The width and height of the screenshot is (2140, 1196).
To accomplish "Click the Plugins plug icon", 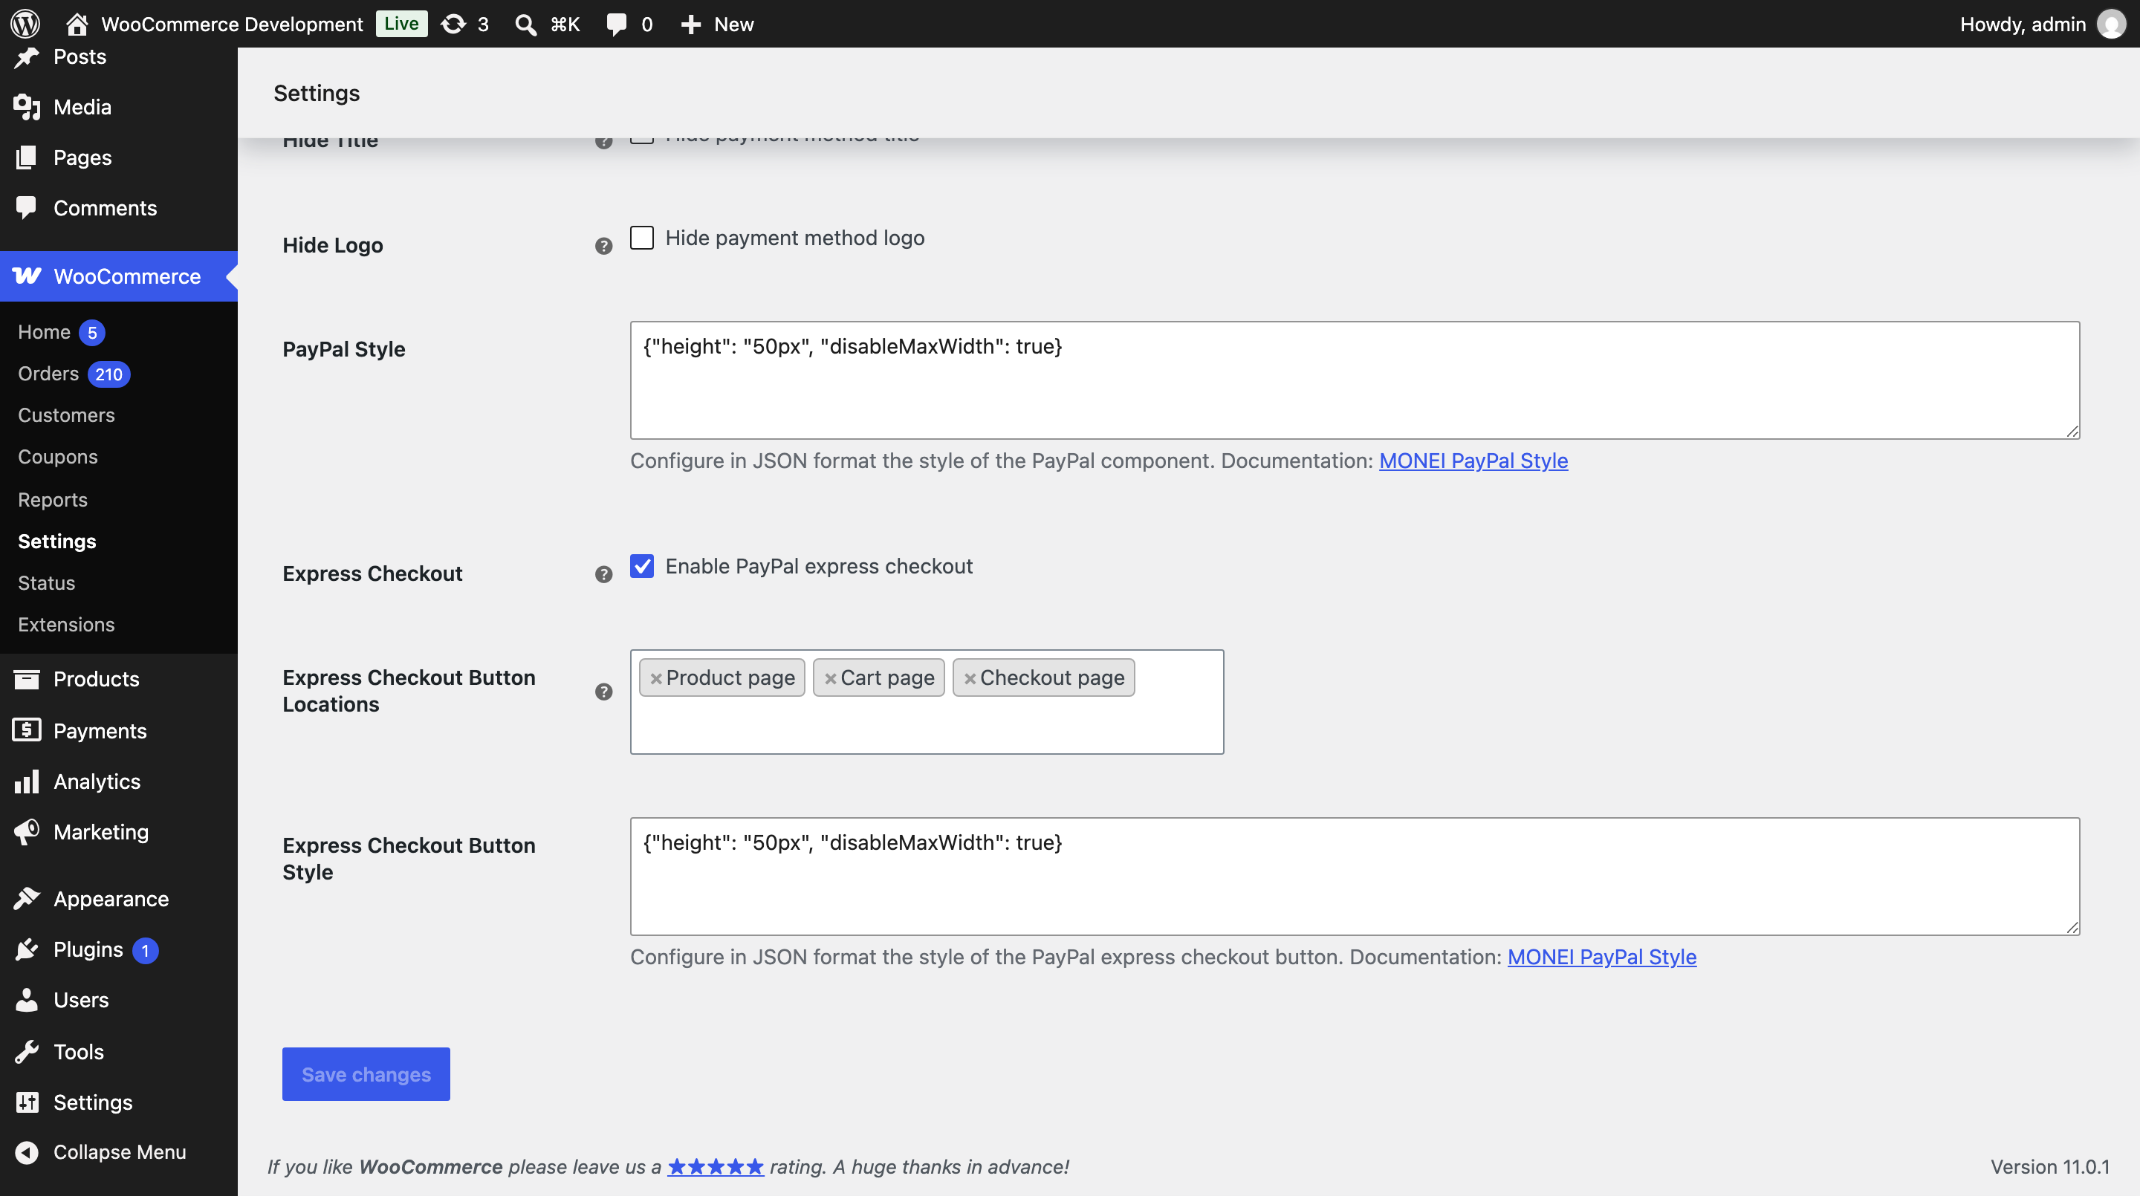I will (27, 949).
